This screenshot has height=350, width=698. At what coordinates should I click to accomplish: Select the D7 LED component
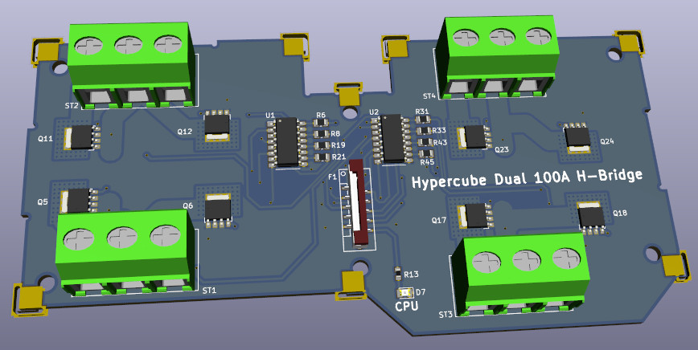coord(404,292)
